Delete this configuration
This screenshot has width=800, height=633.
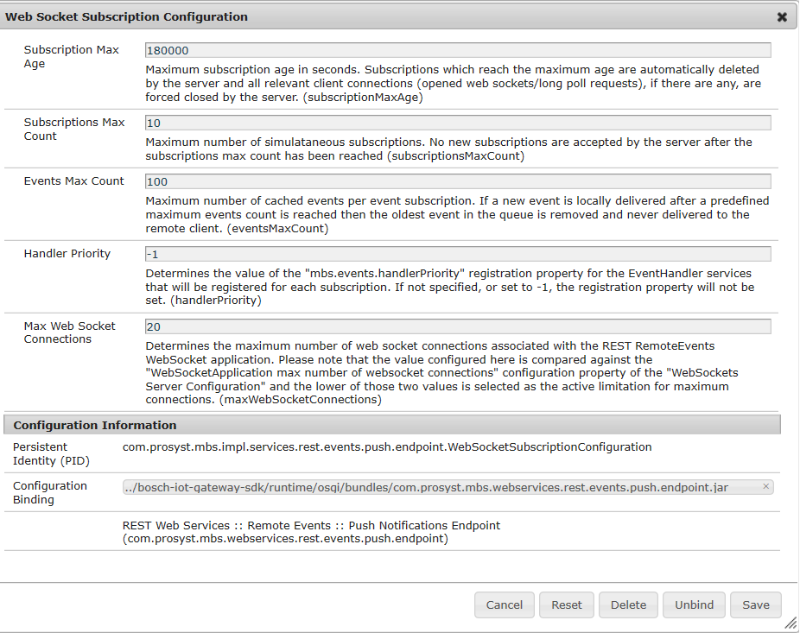tap(628, 605)
